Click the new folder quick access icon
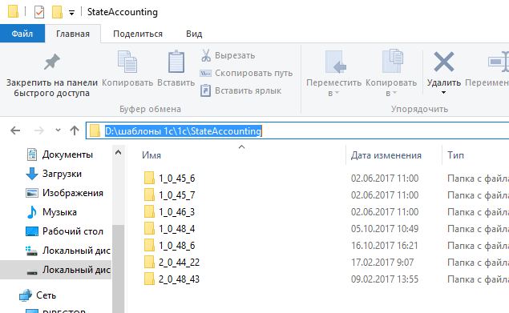The width and height of the screenshot is (509, 313). [x=57, y=12]
